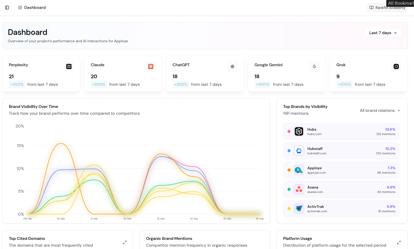This screenshot has height=249, width=414.
Task: Click the apploye.com domain text
Action: (x=316, y=173)
